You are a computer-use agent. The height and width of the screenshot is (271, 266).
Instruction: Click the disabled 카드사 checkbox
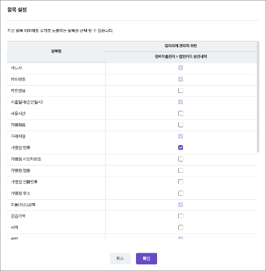click(x=181, y=68)
